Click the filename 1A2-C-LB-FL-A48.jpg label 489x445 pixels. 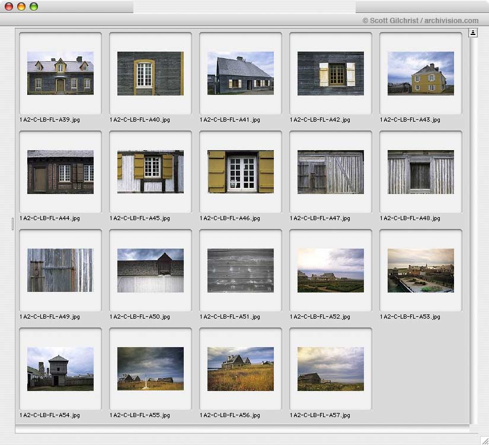pos(410,218)
